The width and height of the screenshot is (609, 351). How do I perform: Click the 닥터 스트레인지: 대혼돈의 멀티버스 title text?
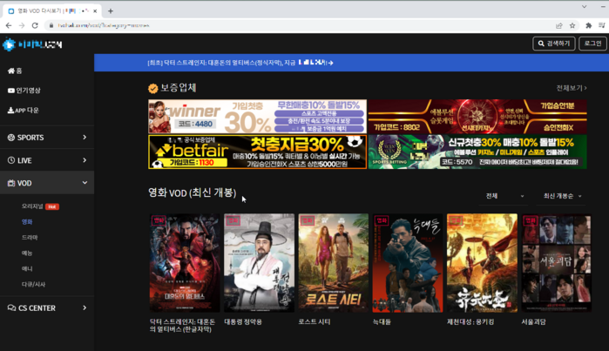pyautogui.click(x=182, y=326)
